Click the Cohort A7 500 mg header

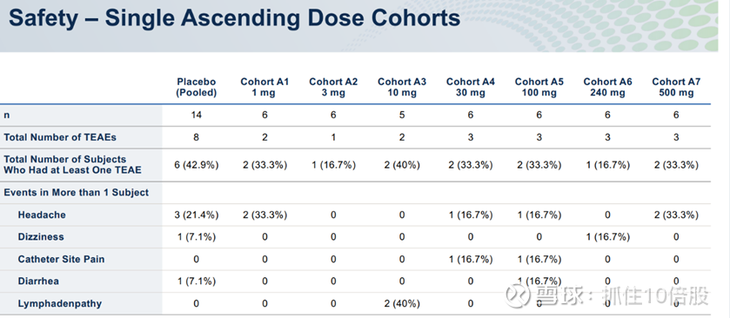click(676, 87)
